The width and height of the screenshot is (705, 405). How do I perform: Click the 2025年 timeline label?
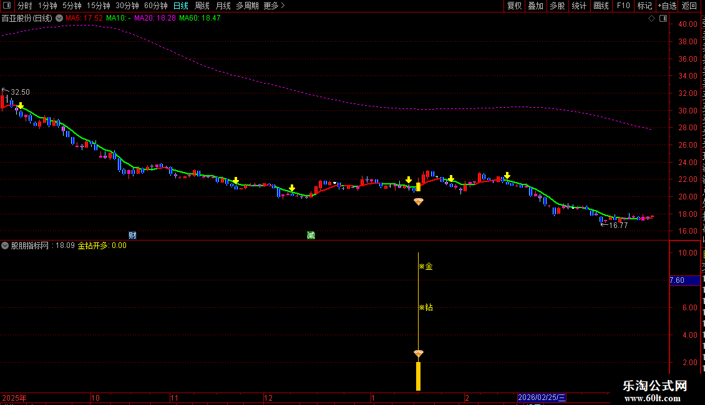point(14,398)
